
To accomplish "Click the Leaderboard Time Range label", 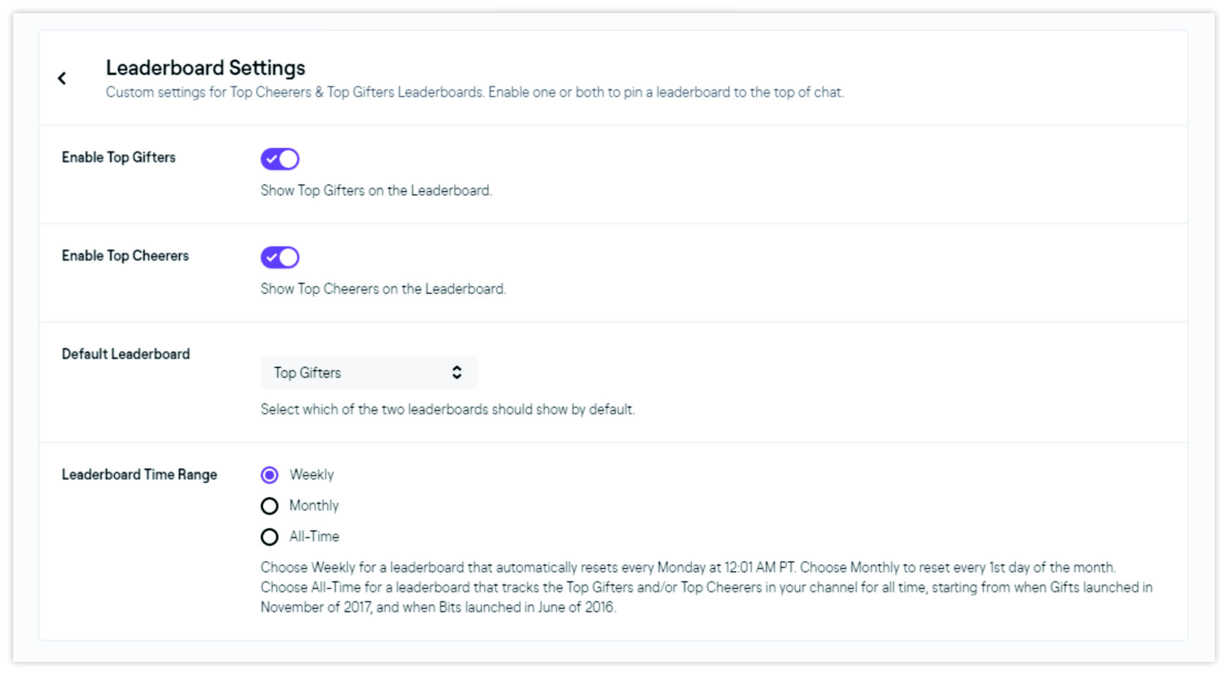I will pyautogui.click(x=139, y=474).
